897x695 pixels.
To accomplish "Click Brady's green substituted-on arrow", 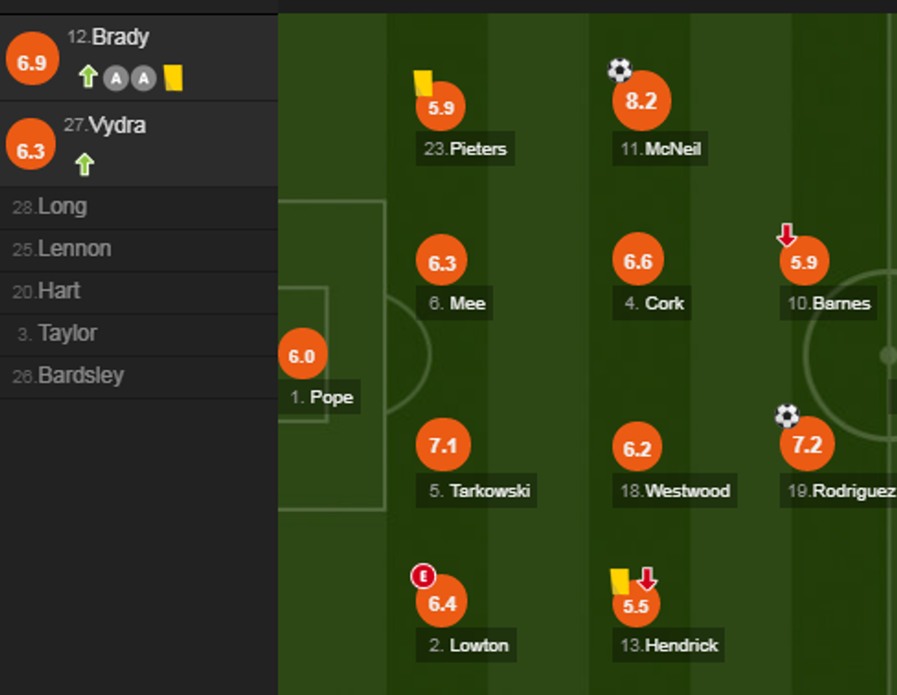I will click(88, 77).
